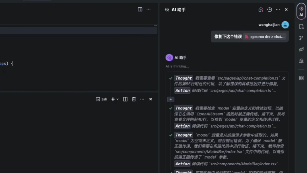Open the debug bug icon
Viewport: 307px width, 173px height.
tap(301, 61)
